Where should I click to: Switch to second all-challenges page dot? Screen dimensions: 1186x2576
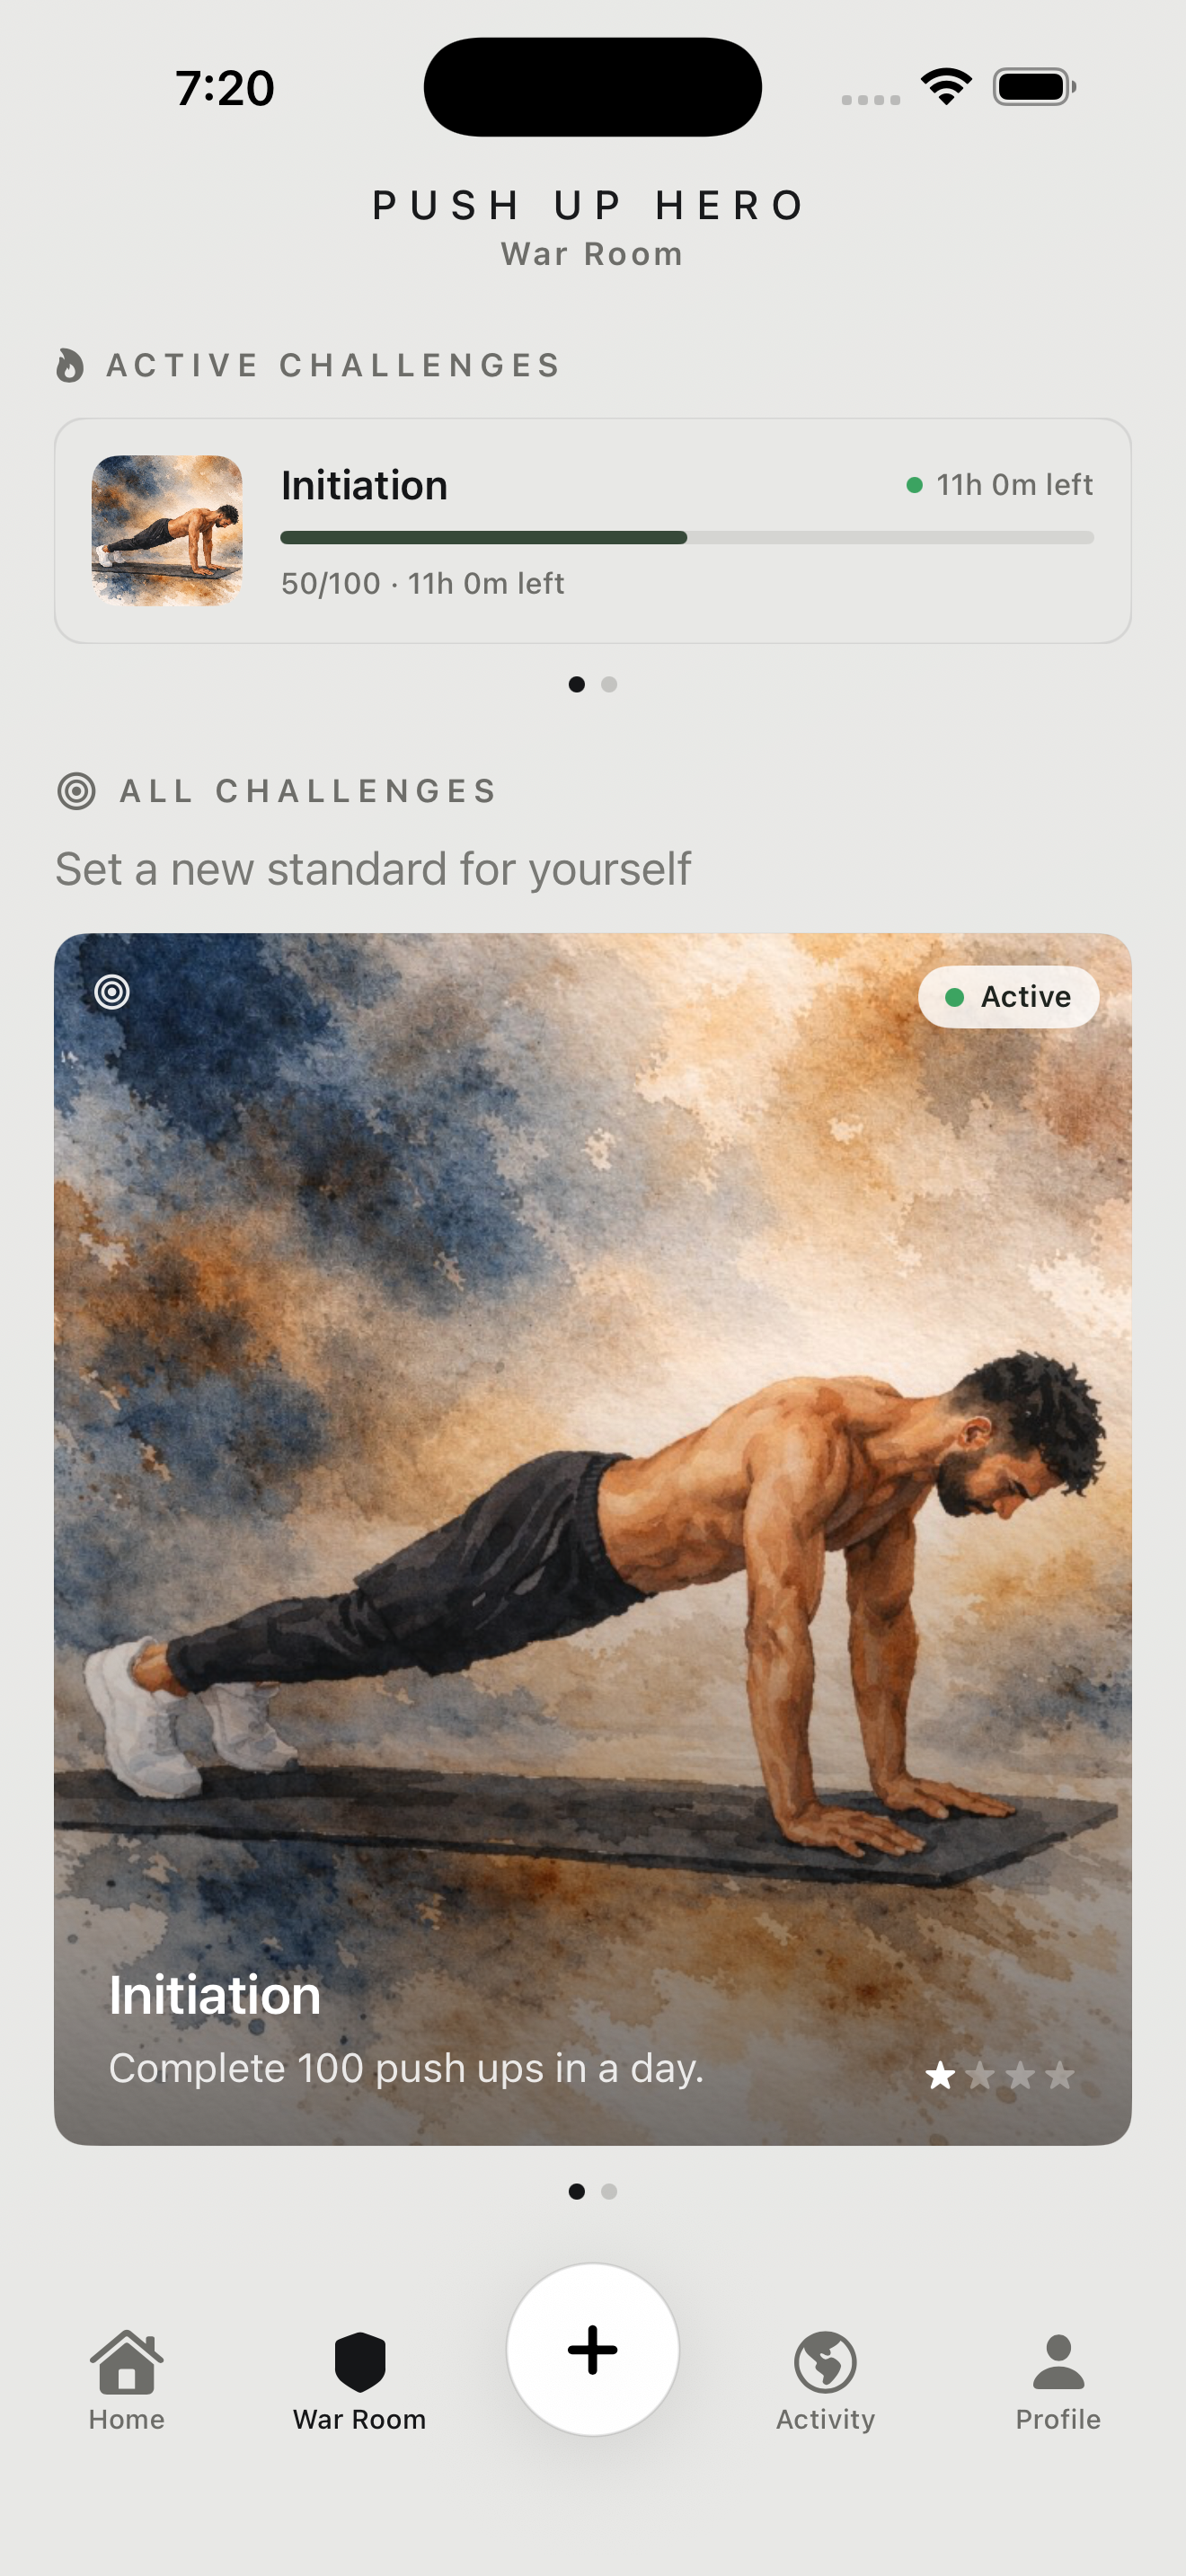coord(609,2191)
